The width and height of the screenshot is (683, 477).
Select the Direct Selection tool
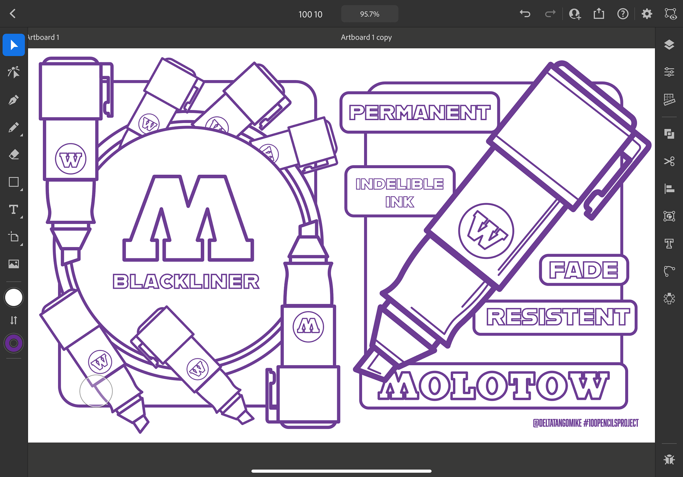click(14, 72)
